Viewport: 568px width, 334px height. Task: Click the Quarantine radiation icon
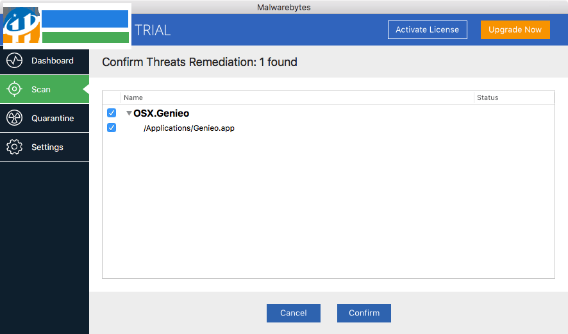[x=15, y=118]
